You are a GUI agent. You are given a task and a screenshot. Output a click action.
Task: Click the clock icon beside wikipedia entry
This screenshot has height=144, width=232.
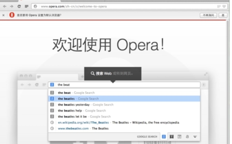52,123
